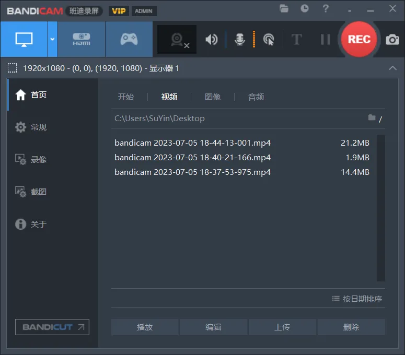The image size is (405, 355).
Task: Open output folder icon in title bar
Action: (x=284, y=9)
